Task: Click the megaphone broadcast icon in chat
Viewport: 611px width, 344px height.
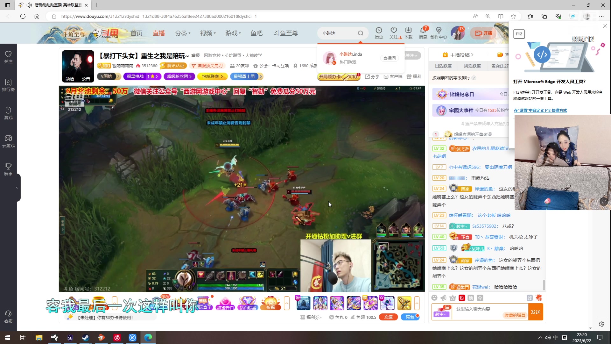Action: point(444,298)
